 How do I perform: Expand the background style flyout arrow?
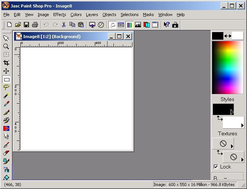[x=243, y=125]
